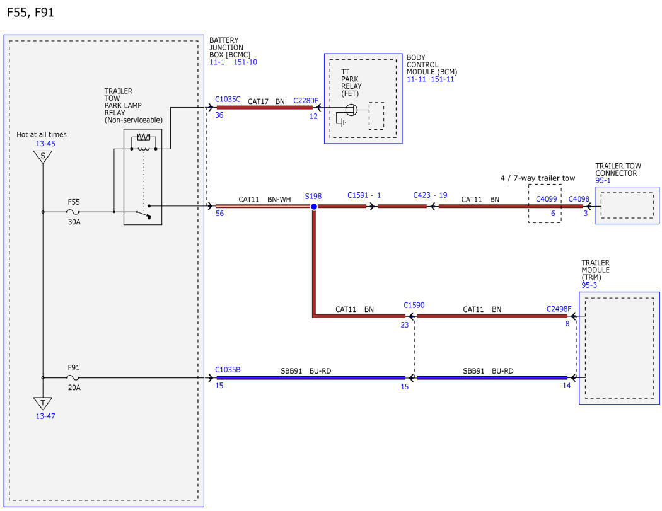Click the blue-red SBB91 wire from C1035B
662x511 pixels.
pos(311,377)
